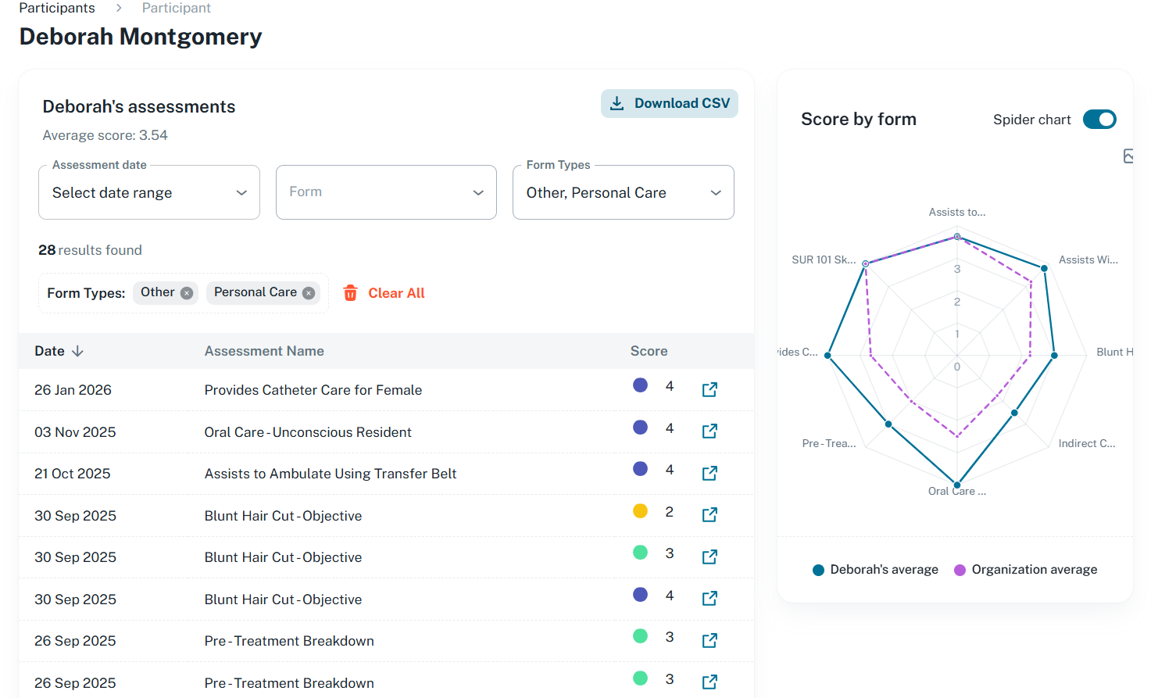Open Assists to Ambulate assessment external link icon

coord(709,473)
